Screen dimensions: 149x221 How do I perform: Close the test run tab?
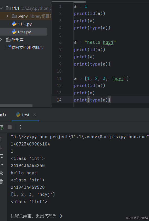pos(35,115)
